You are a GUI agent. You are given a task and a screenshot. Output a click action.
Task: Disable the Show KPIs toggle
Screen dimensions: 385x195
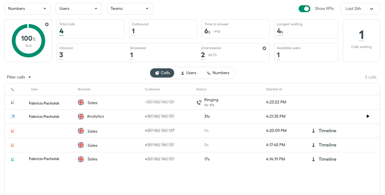tap(304, 9)
